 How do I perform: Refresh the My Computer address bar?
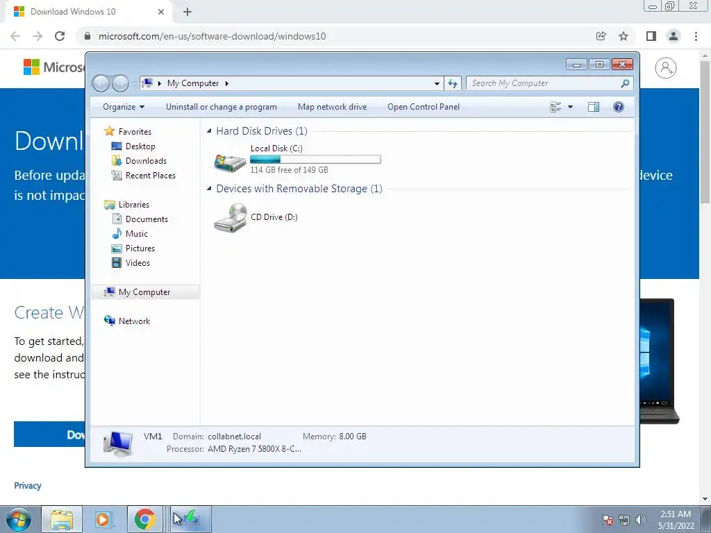pos(453,83)
